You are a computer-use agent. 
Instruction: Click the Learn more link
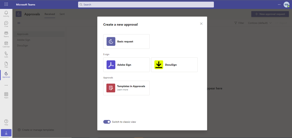[123, 90]
